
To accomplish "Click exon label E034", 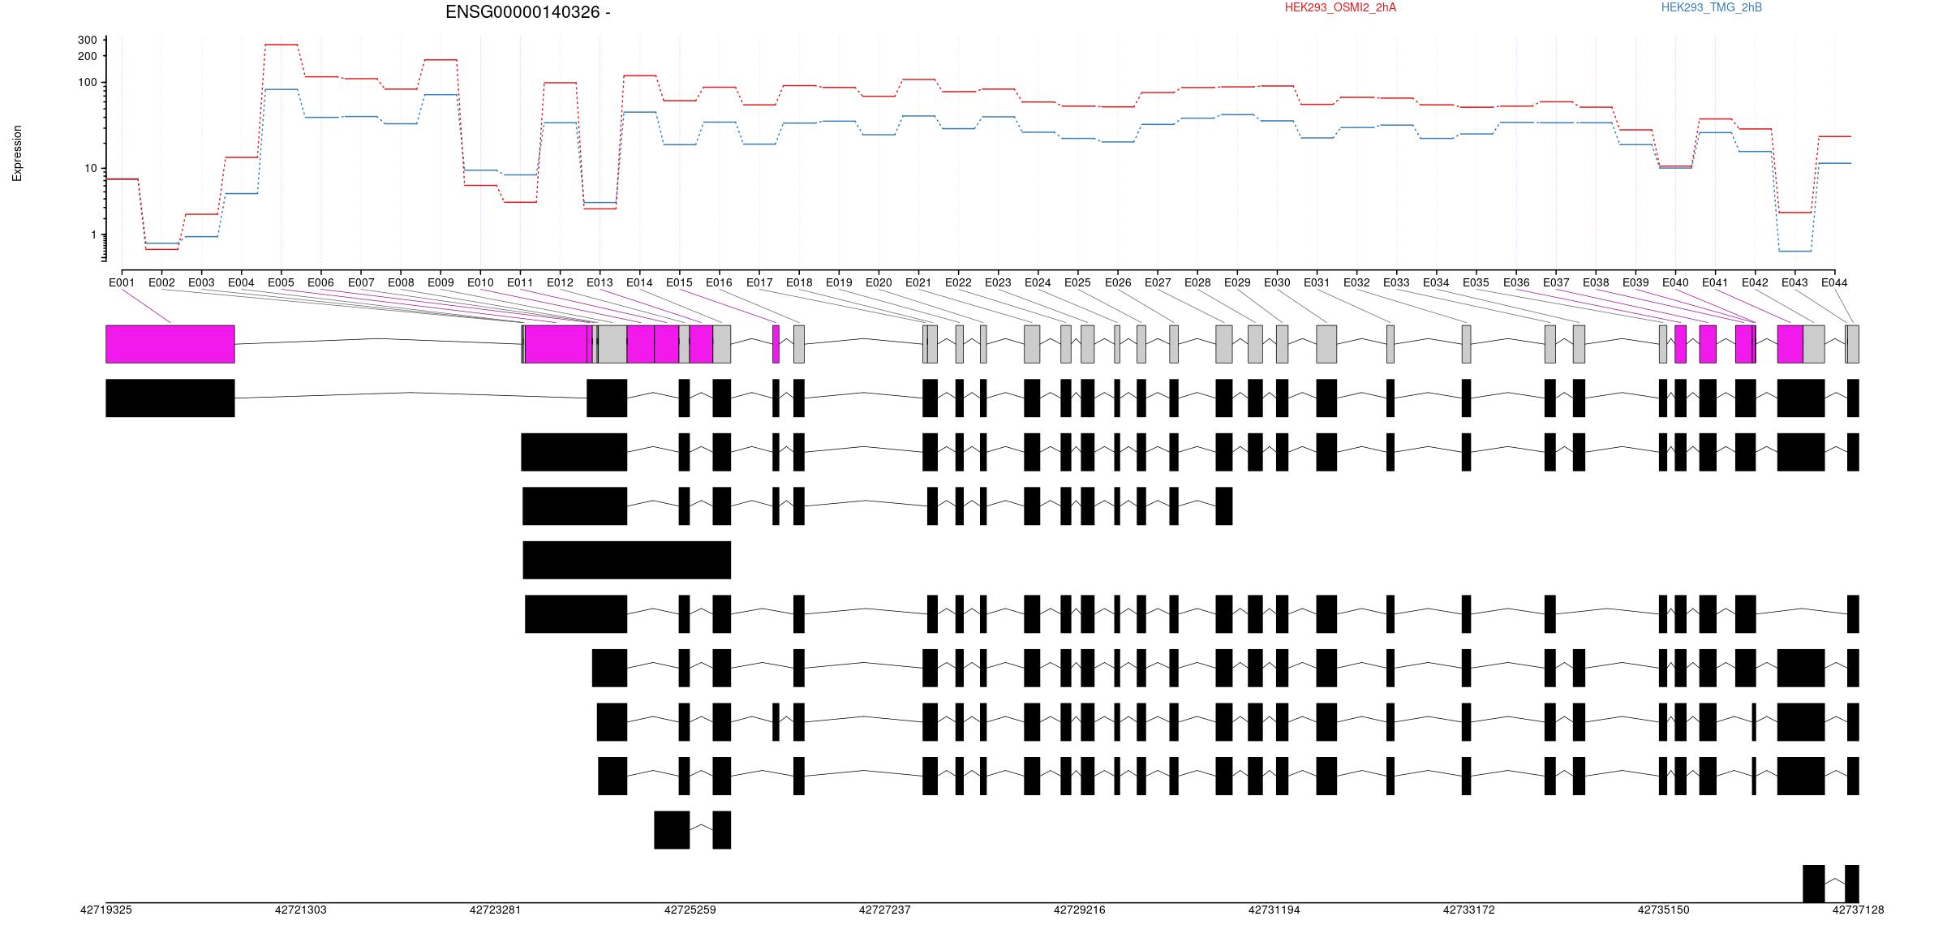I will pyautogui.click(x=1436, y=282).
